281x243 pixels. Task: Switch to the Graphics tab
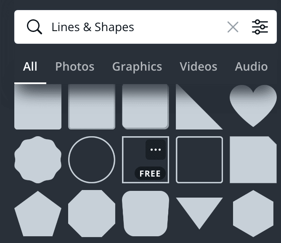(x=137, y=66)
